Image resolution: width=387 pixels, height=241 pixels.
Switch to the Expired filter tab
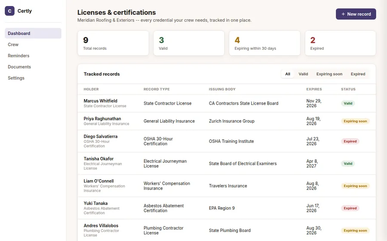(x=358, y=74)
